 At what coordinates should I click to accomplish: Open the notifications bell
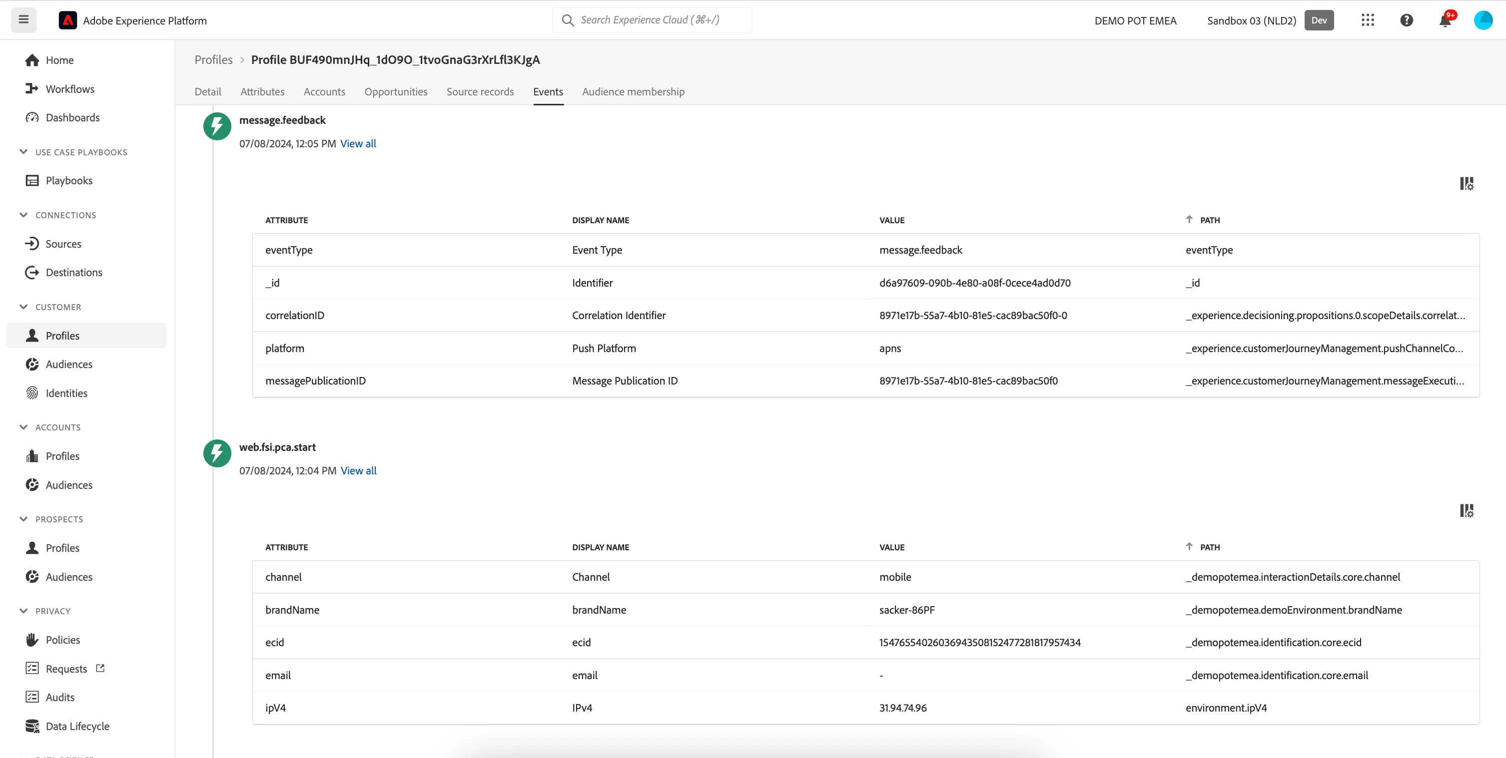click(1445, 20)
